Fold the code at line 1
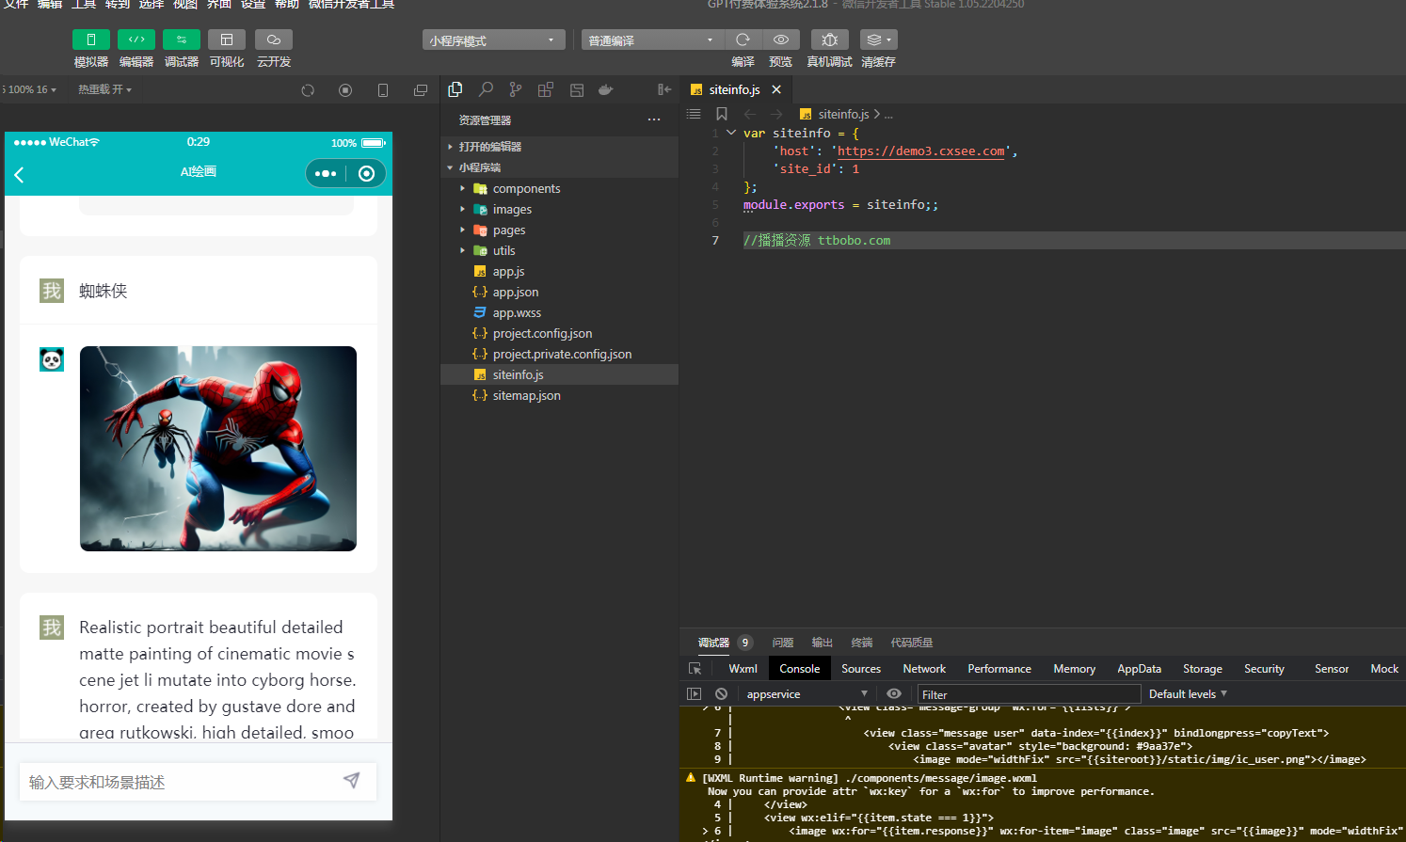This screenshot has height=842, width=1406. (x=731, y=133)
